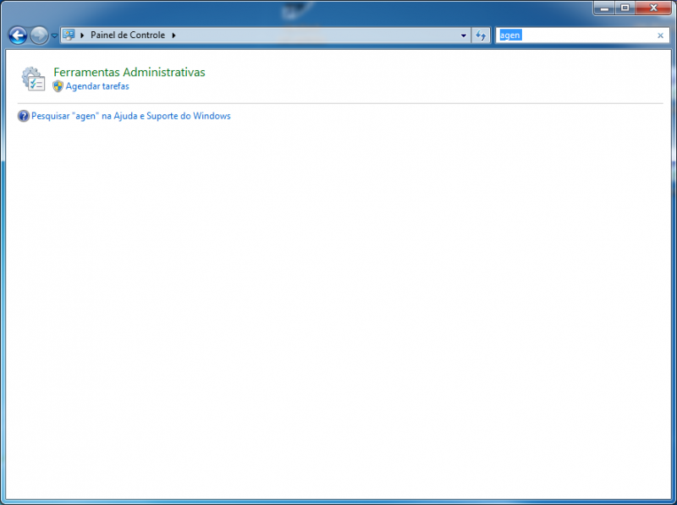
Task: Open Ferramentas Administrativas
Action: [129, 73]
